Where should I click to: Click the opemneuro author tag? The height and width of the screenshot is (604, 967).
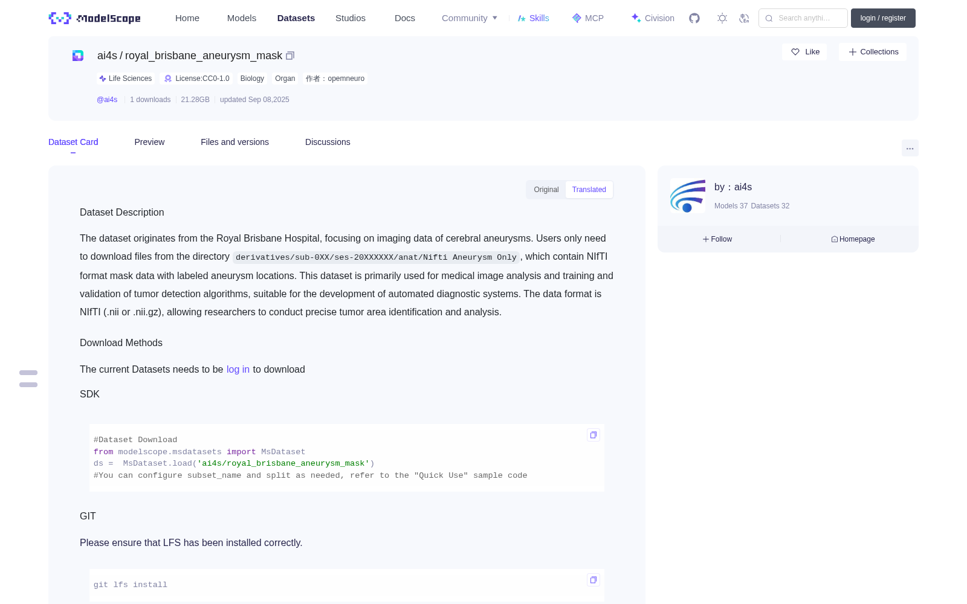point(335,79)
